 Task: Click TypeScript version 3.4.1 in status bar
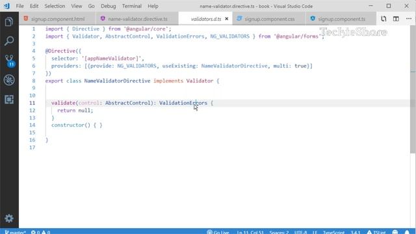(x=356, y=232)
